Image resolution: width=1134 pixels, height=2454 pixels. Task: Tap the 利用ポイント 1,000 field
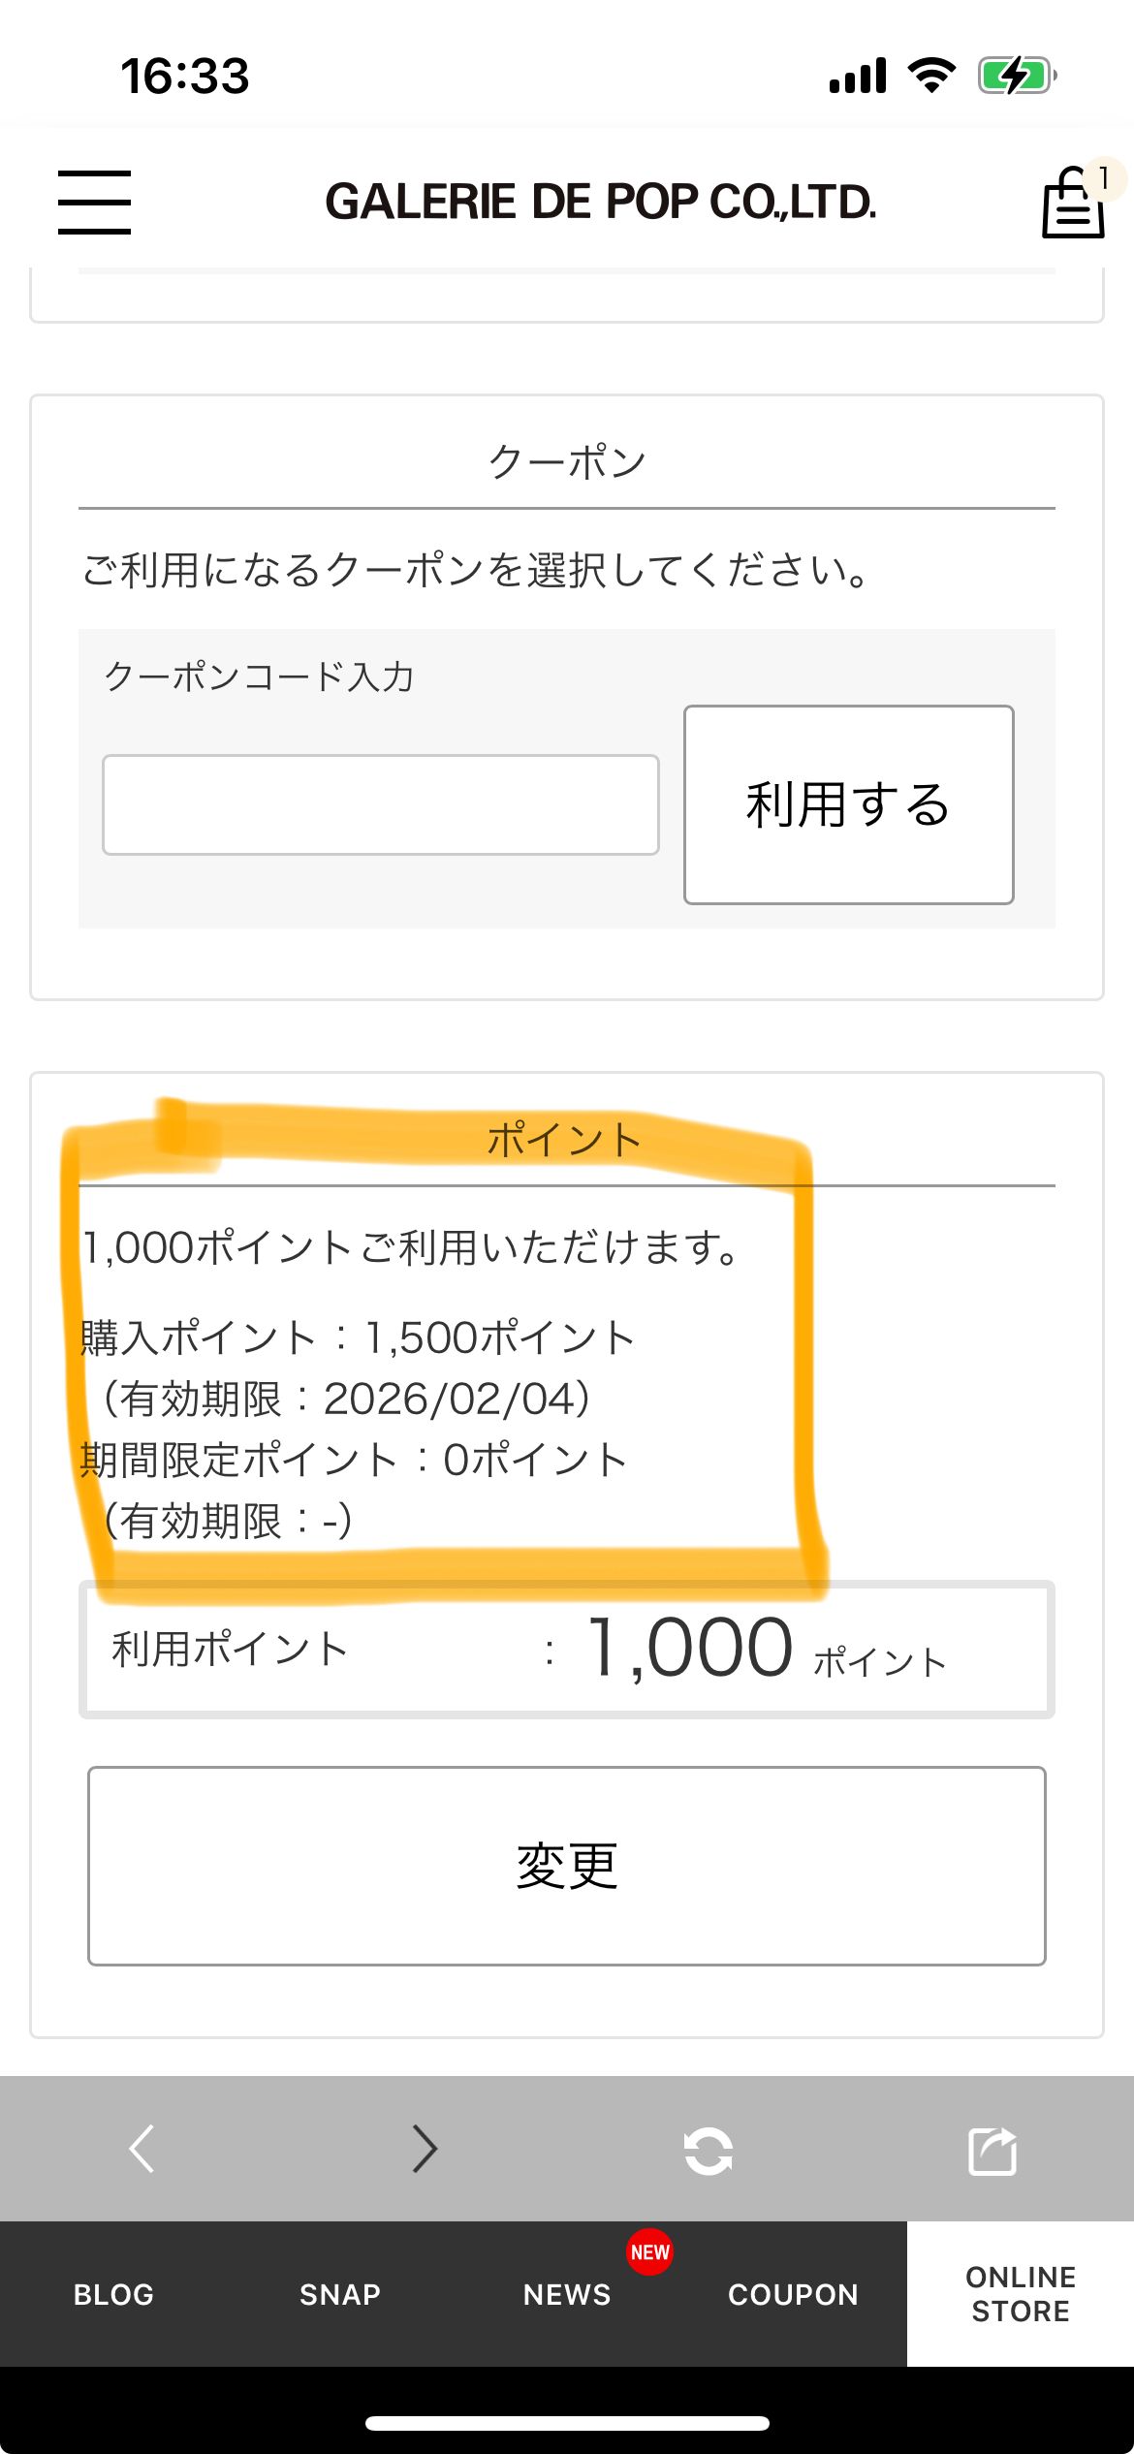click(567, 1650)
